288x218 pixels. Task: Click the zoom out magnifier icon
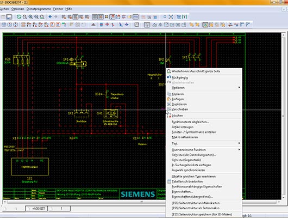point(36,17)
